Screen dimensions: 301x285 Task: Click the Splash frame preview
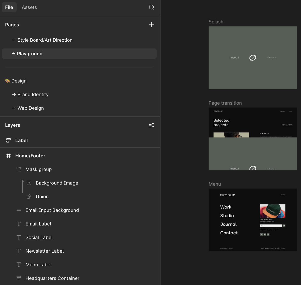(x=253, y=58)
